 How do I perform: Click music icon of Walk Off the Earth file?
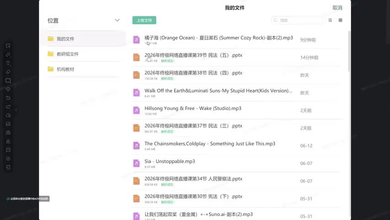[x=136, y=93]
